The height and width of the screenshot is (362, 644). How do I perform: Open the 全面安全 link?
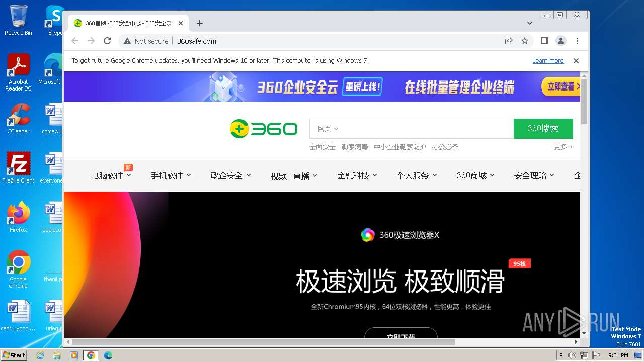tap(323, 147)
